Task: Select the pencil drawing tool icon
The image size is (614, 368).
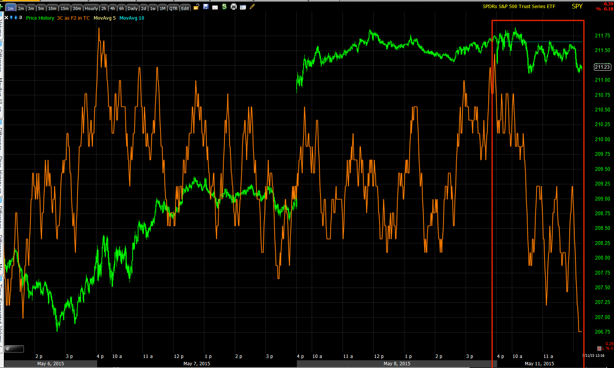Action: [252, 7]
